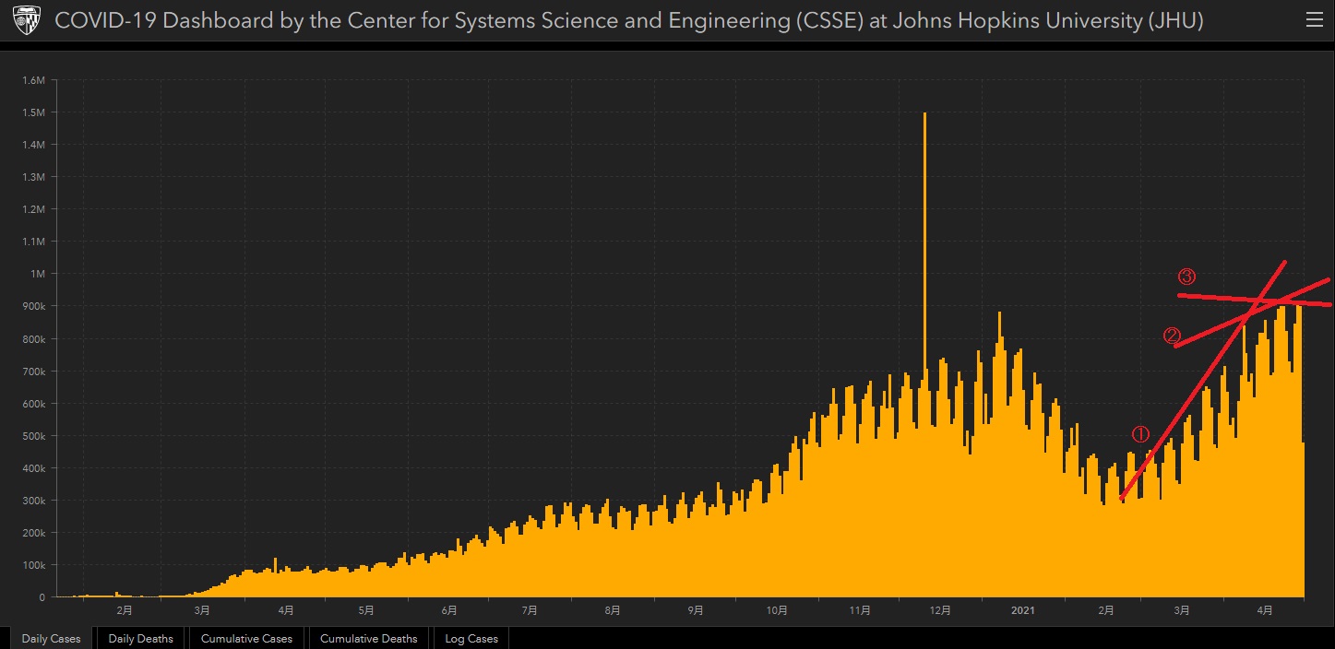The height and width of the screenshot is (649, 1335).
Task: Click the tall 1.5M spike bar
Action: 924,277
